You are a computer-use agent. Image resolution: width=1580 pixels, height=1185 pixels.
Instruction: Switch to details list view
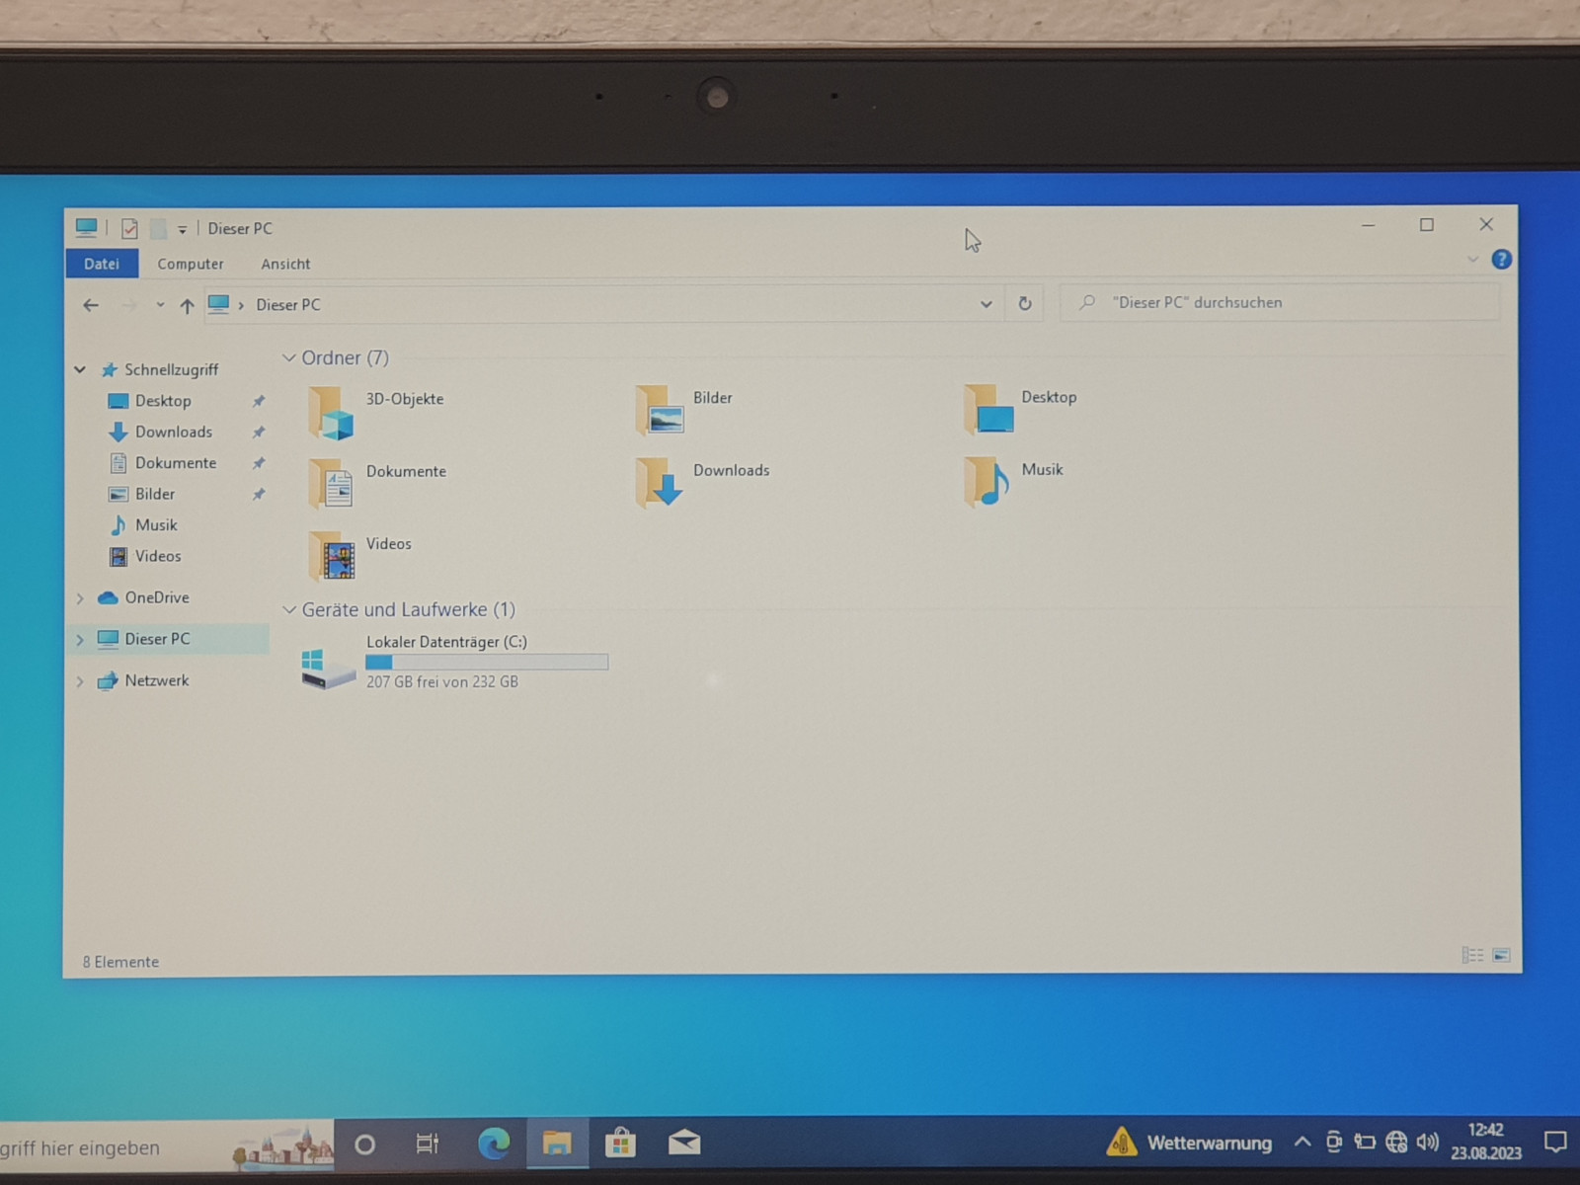click(1472, 955)
